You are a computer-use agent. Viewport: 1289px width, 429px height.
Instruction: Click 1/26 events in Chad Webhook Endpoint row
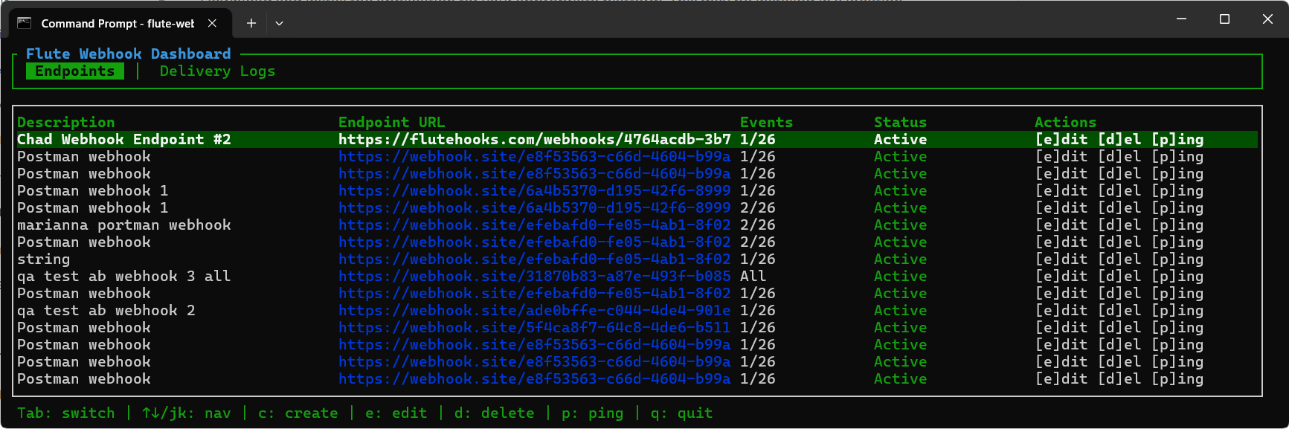point(757,140)
